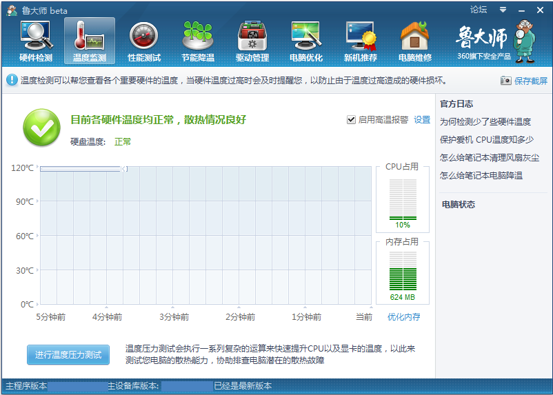The height and width of the screenshot is (395, 553).
Task: Select 电脑优化 computer optimization icon
Action: (x=306, y=41)
